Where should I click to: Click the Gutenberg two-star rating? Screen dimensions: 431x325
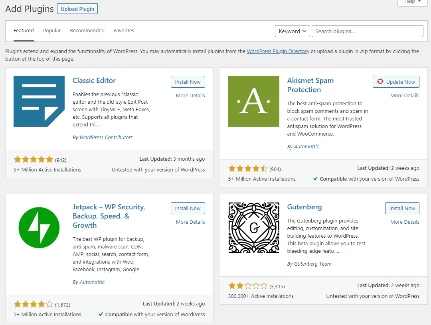pyautogui.click(x=248, y=286)
